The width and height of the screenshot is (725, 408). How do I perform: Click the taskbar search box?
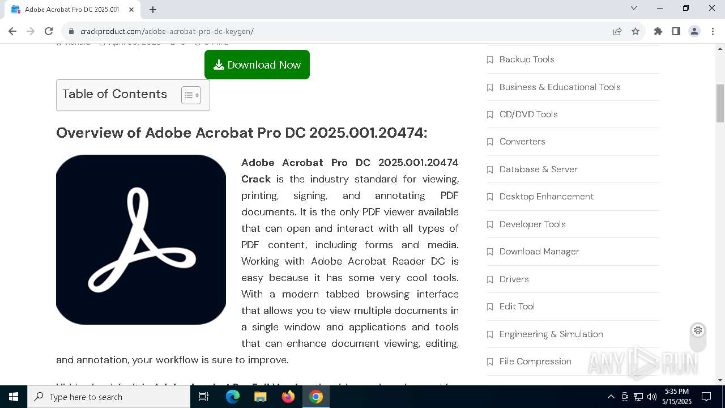pyautogui.click(x=109, y=397)
